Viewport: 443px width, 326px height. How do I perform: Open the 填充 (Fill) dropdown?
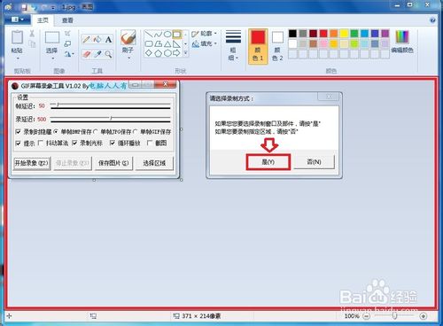pos(204,43)
